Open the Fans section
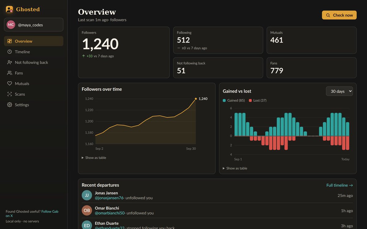 (x=34, y=73)
